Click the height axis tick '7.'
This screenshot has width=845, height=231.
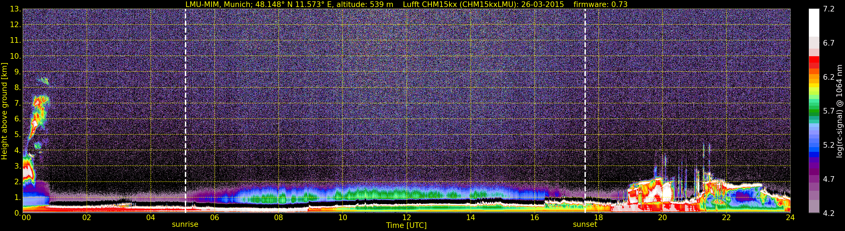17,103
